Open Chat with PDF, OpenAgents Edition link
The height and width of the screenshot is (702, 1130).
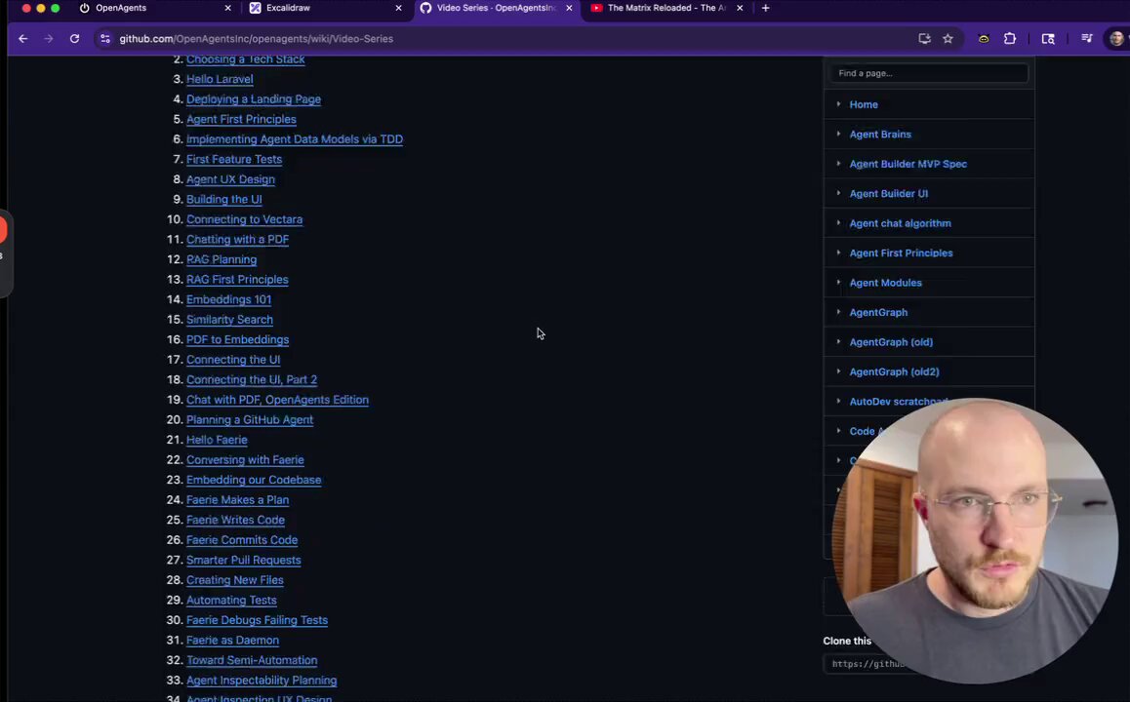click(277, 400)
